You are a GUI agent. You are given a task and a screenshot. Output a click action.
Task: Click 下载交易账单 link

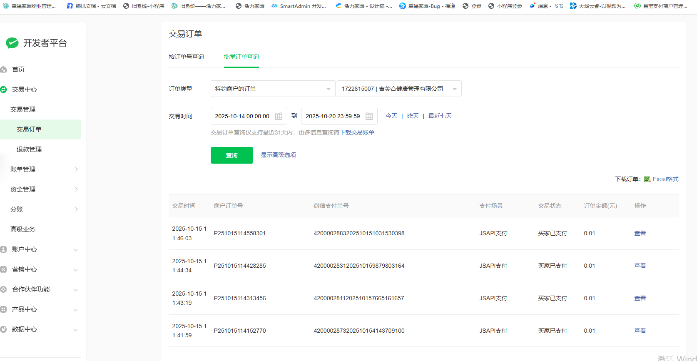click(x=357, y=132)
